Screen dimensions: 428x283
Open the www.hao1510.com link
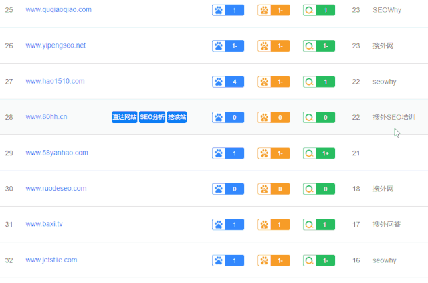[x=55, y=81]
